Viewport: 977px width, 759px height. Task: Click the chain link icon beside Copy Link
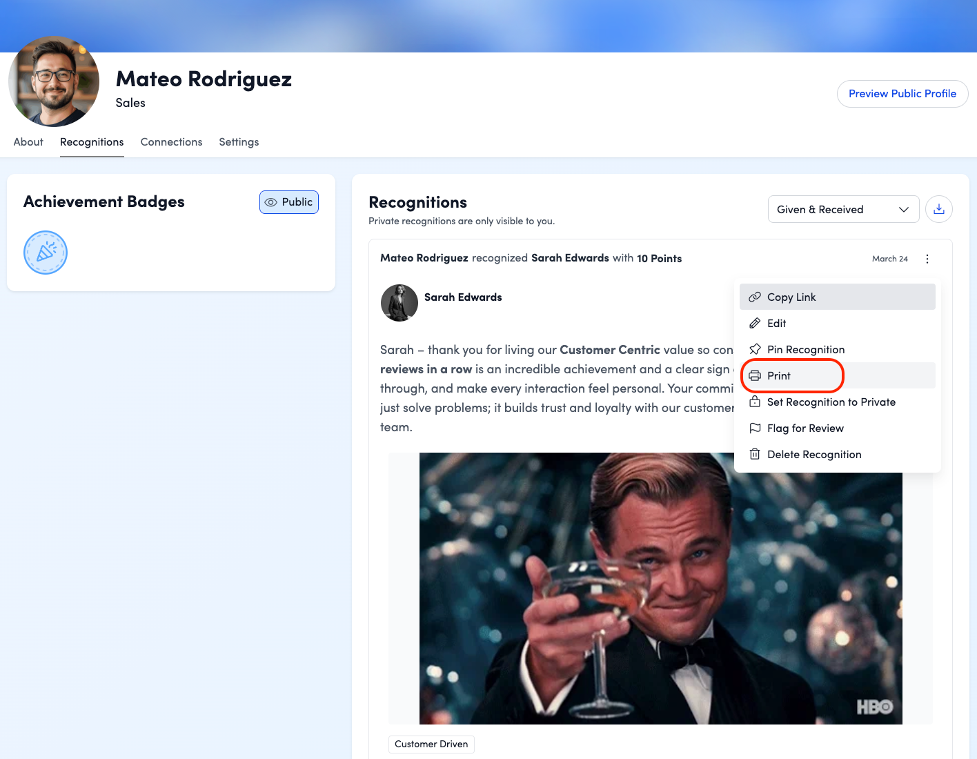[x=755, y=297]
